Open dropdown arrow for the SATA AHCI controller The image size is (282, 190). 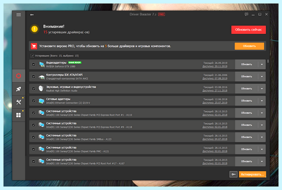pos(262,76)
